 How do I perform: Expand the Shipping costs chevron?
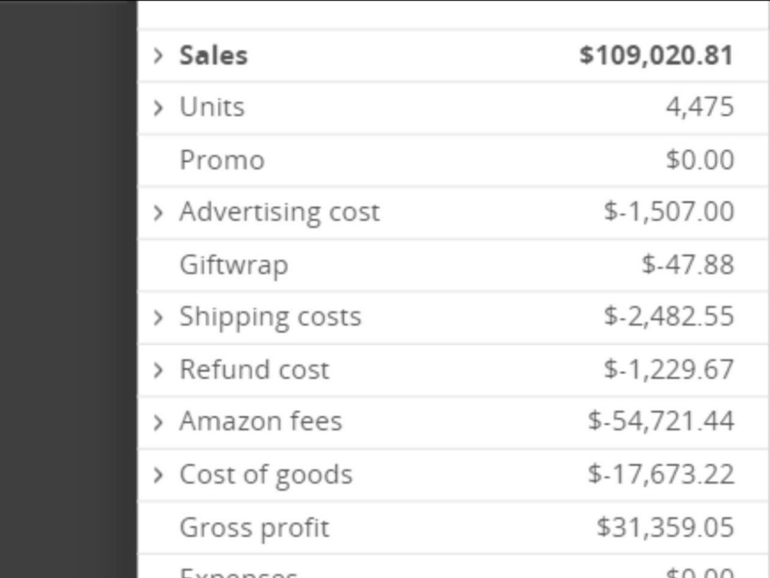point(158,318)
